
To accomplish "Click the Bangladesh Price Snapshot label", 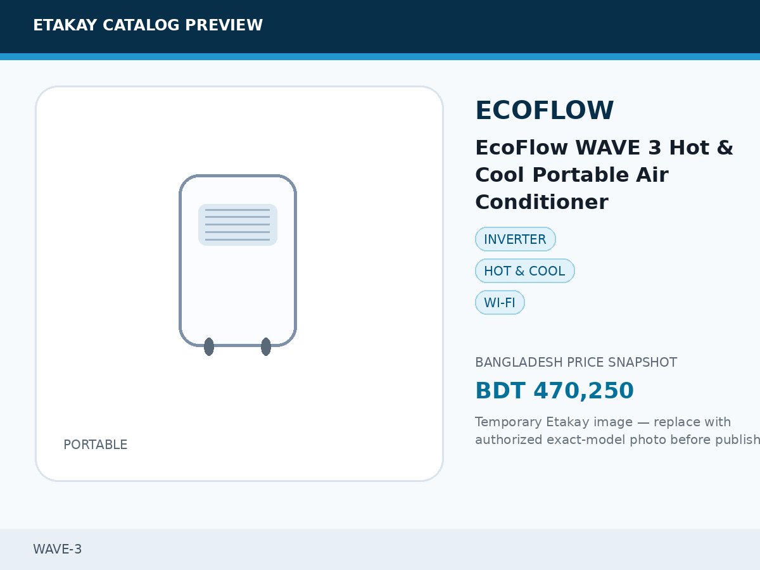I will click(x=576, y=362).
